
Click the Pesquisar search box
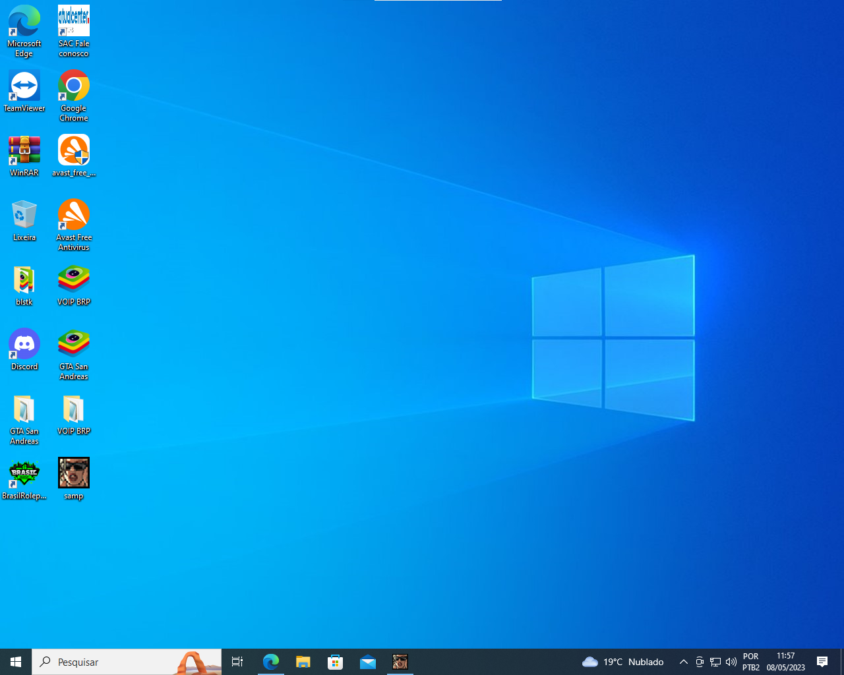coord(112,662)
